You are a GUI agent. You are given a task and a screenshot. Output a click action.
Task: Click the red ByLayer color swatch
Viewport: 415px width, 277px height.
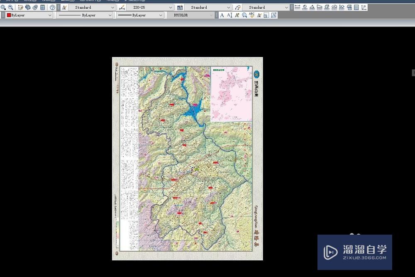click(x=9, y=15)
